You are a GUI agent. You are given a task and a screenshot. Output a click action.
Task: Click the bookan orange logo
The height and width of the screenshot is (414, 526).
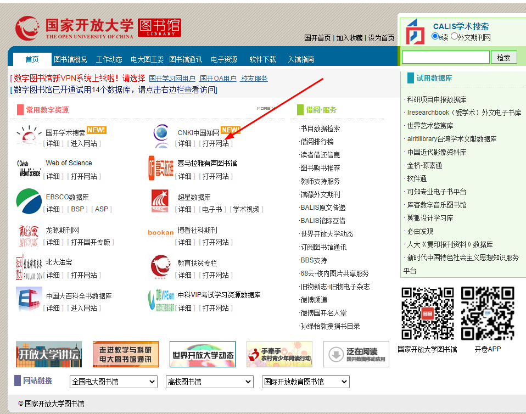[x=161, y=232]
